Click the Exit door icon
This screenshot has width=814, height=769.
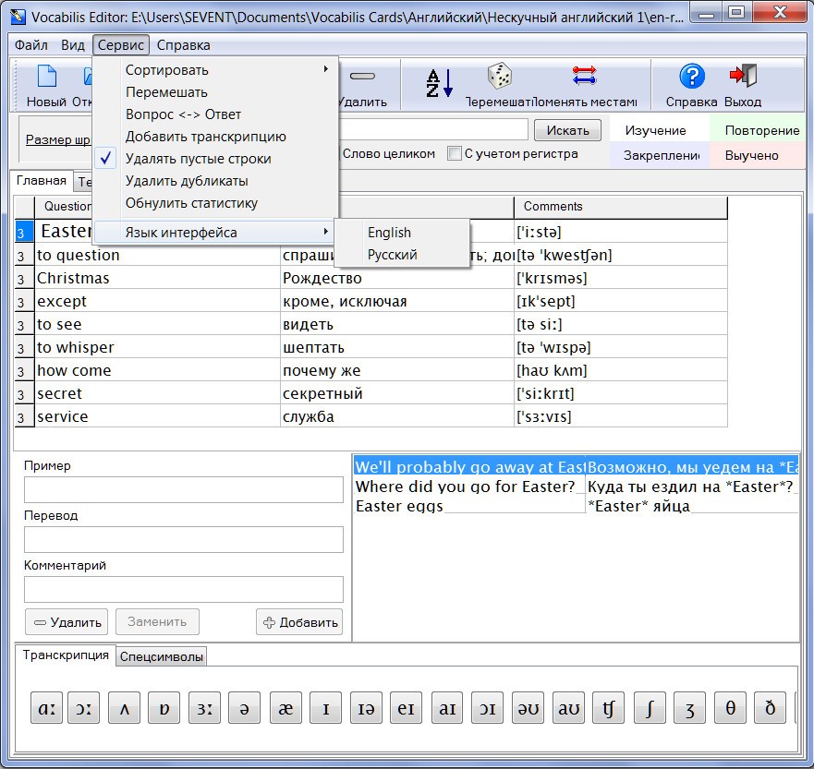point(743,76)
